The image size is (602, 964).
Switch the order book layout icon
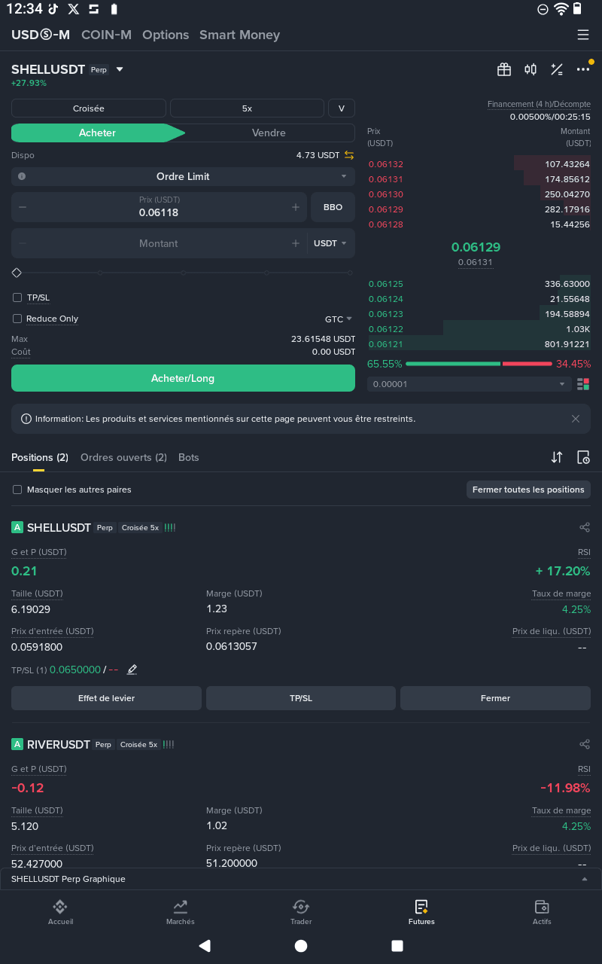click(x=583, y=384)
